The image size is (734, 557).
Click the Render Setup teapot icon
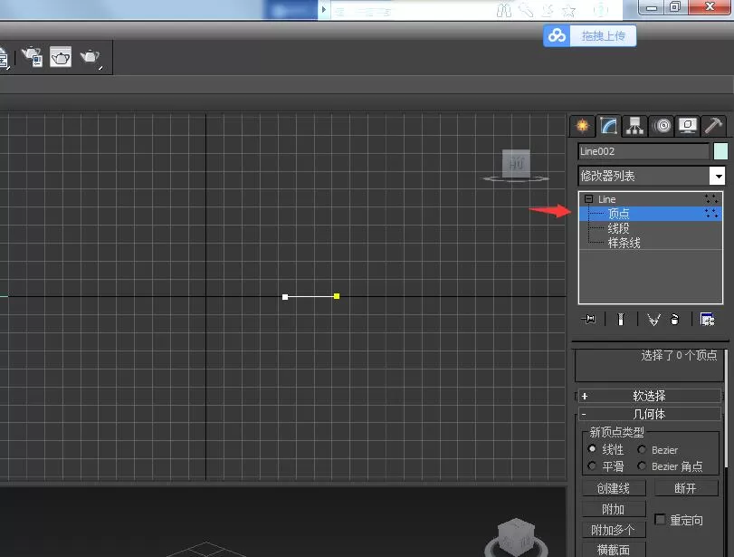click(33, 57)
